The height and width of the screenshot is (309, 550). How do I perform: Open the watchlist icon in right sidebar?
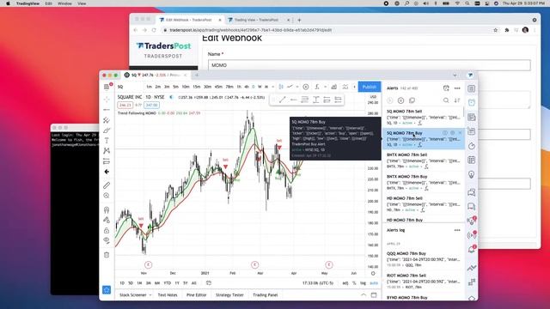click(472, 88)
